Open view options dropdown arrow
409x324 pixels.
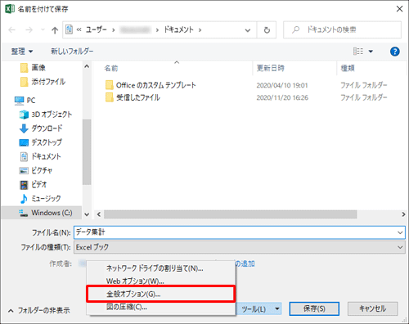(371, 52)
